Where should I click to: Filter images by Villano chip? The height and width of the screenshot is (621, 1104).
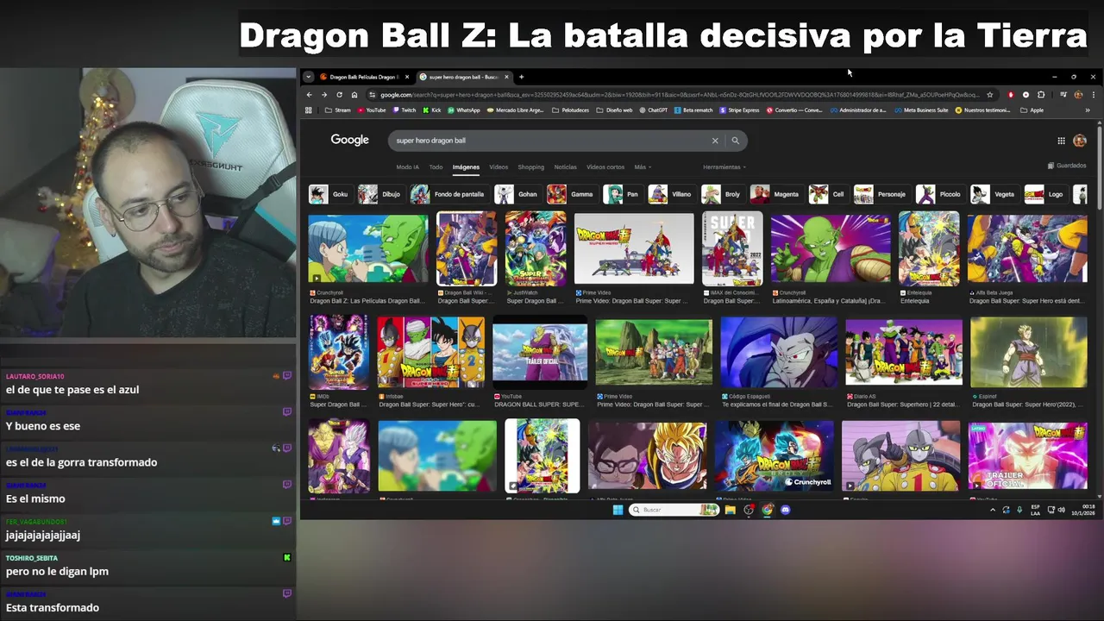click(671, 194)
